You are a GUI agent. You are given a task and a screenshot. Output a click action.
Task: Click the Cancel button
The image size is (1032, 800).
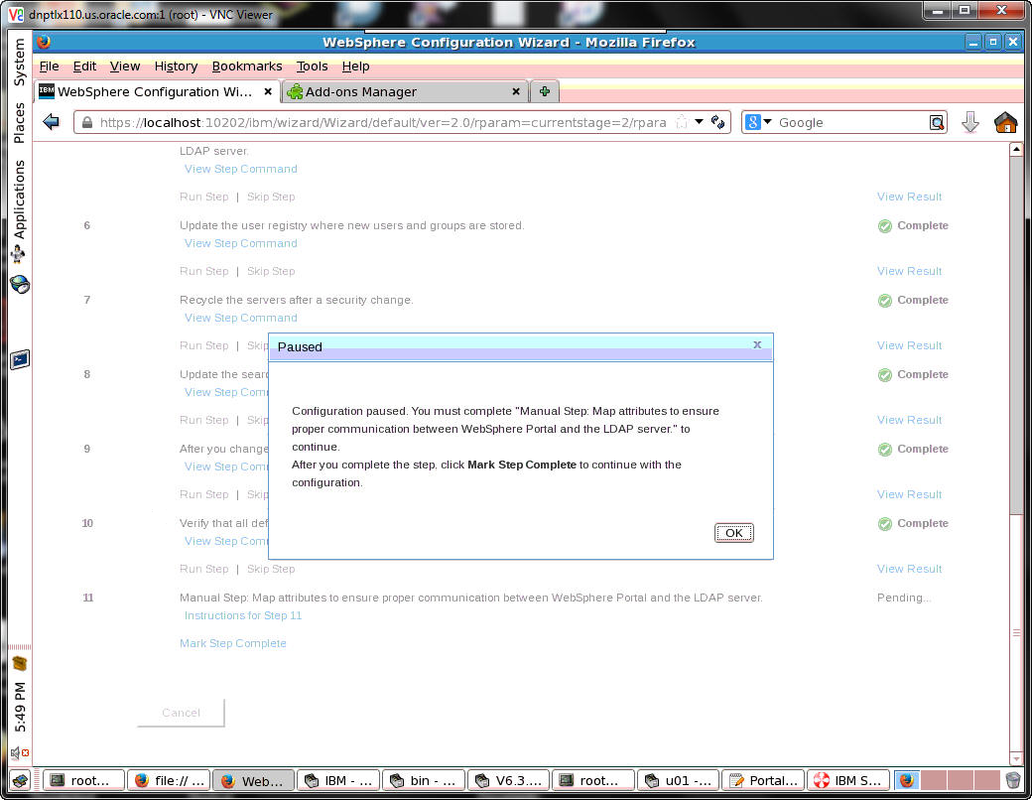(181, 713)
